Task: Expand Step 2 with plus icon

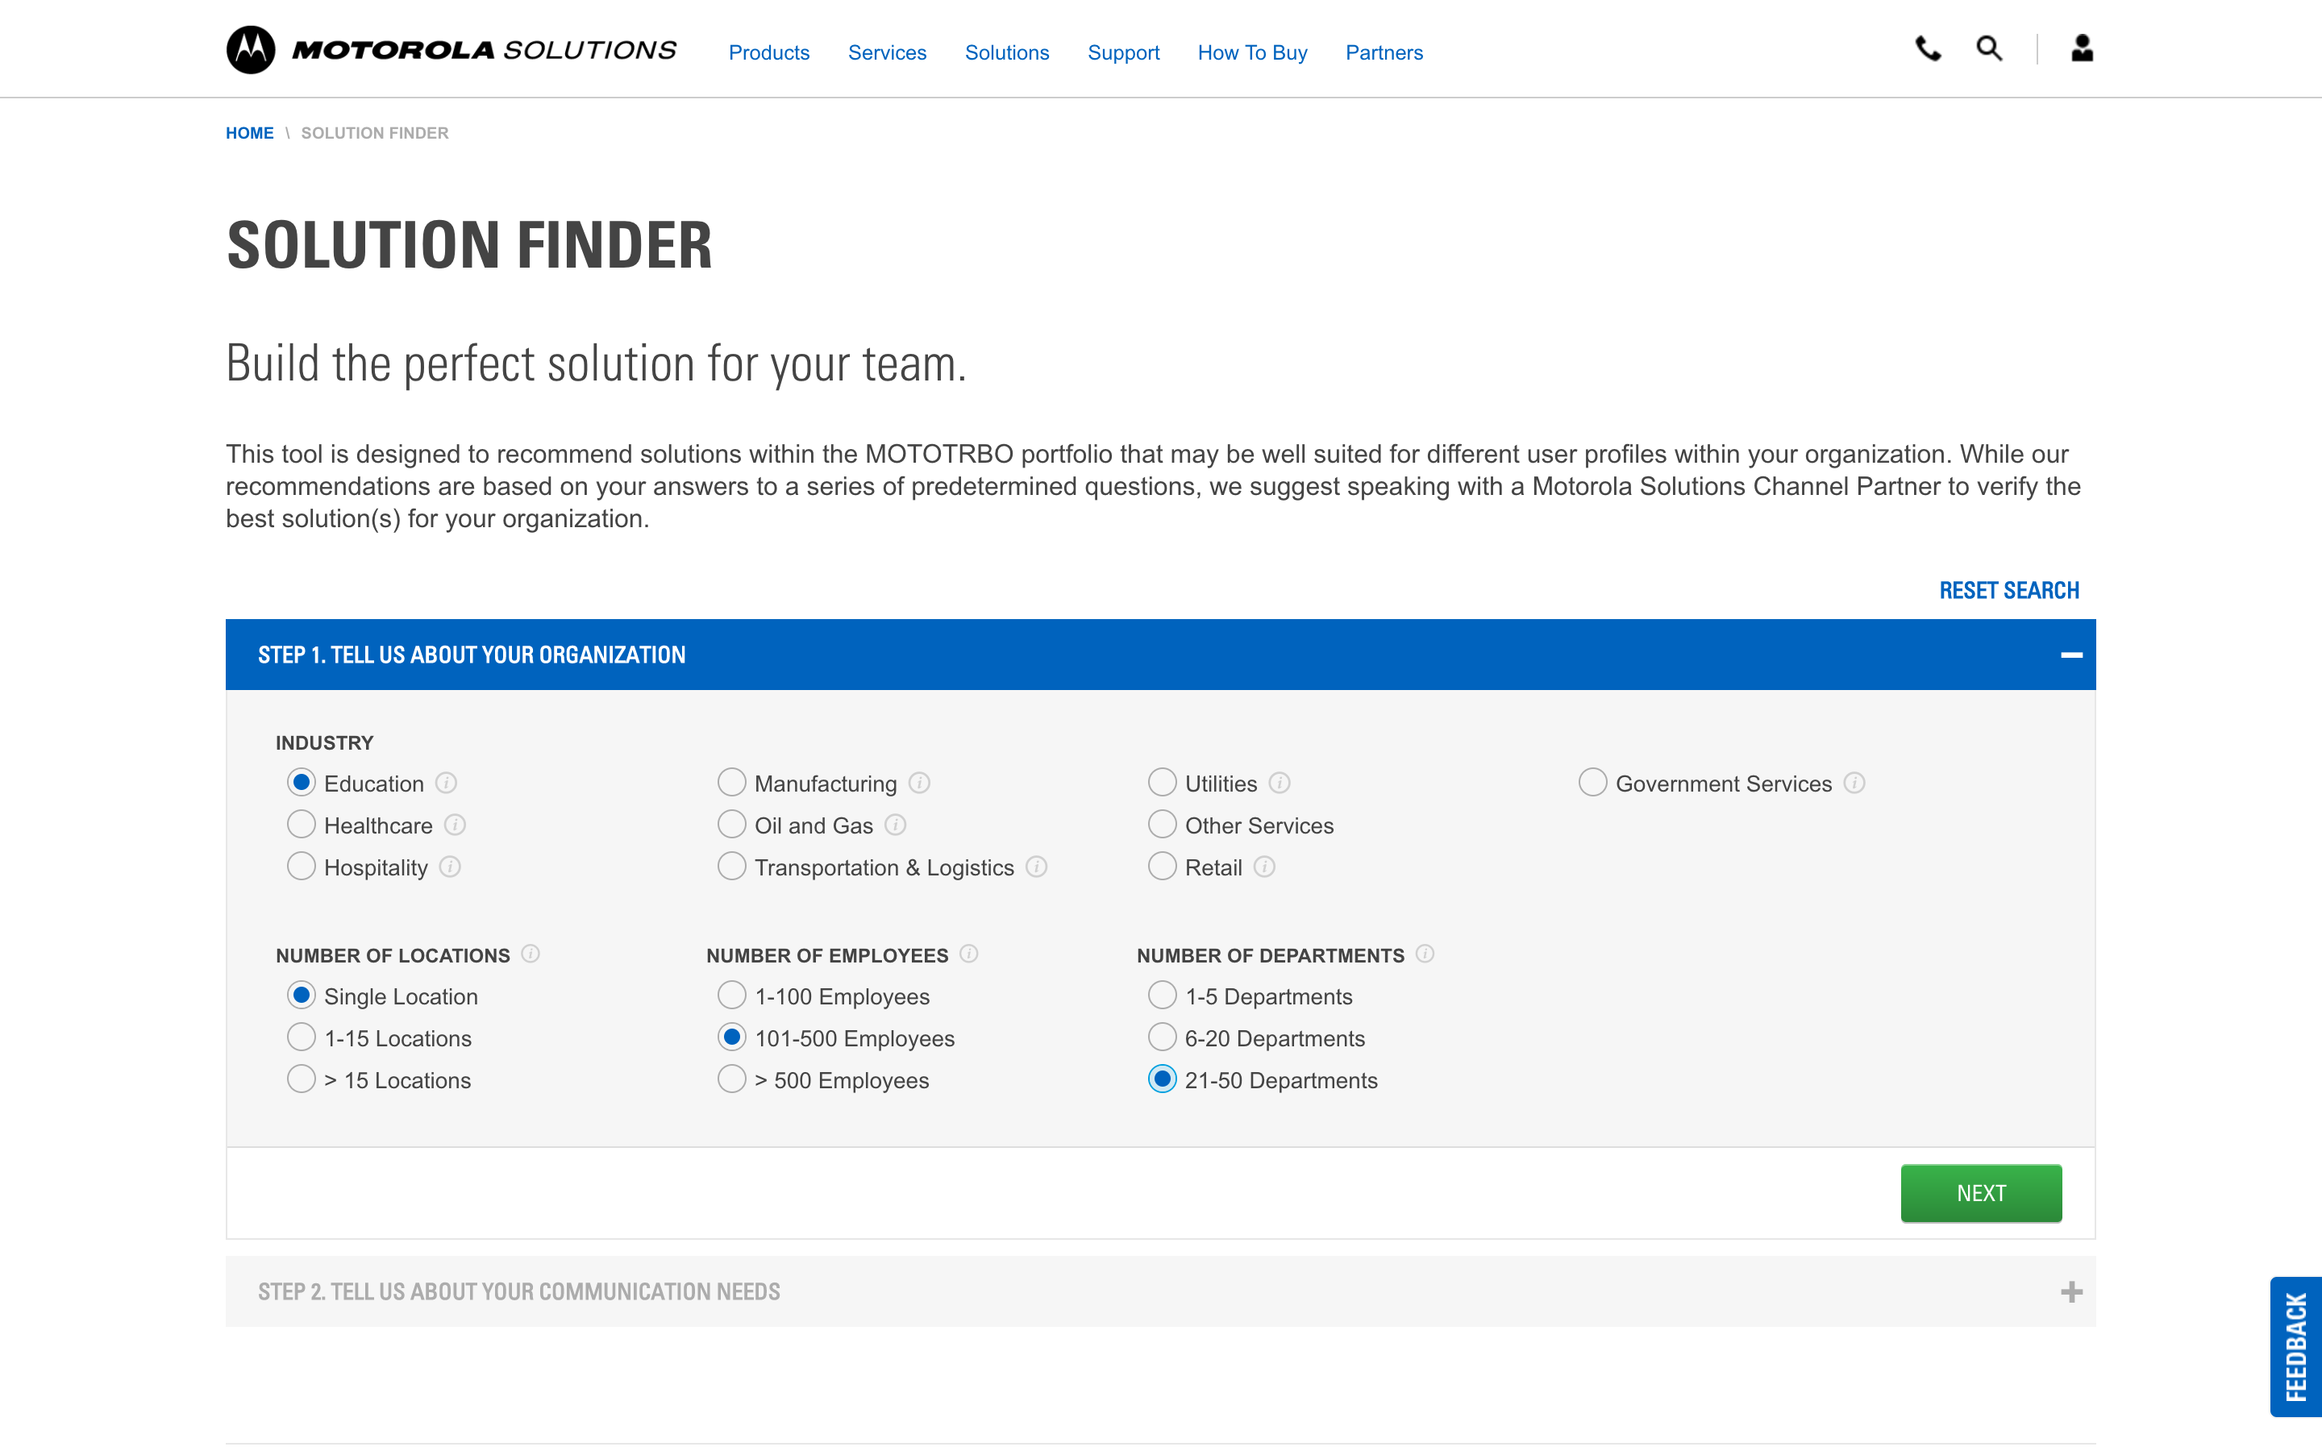Action: 2071,1291
